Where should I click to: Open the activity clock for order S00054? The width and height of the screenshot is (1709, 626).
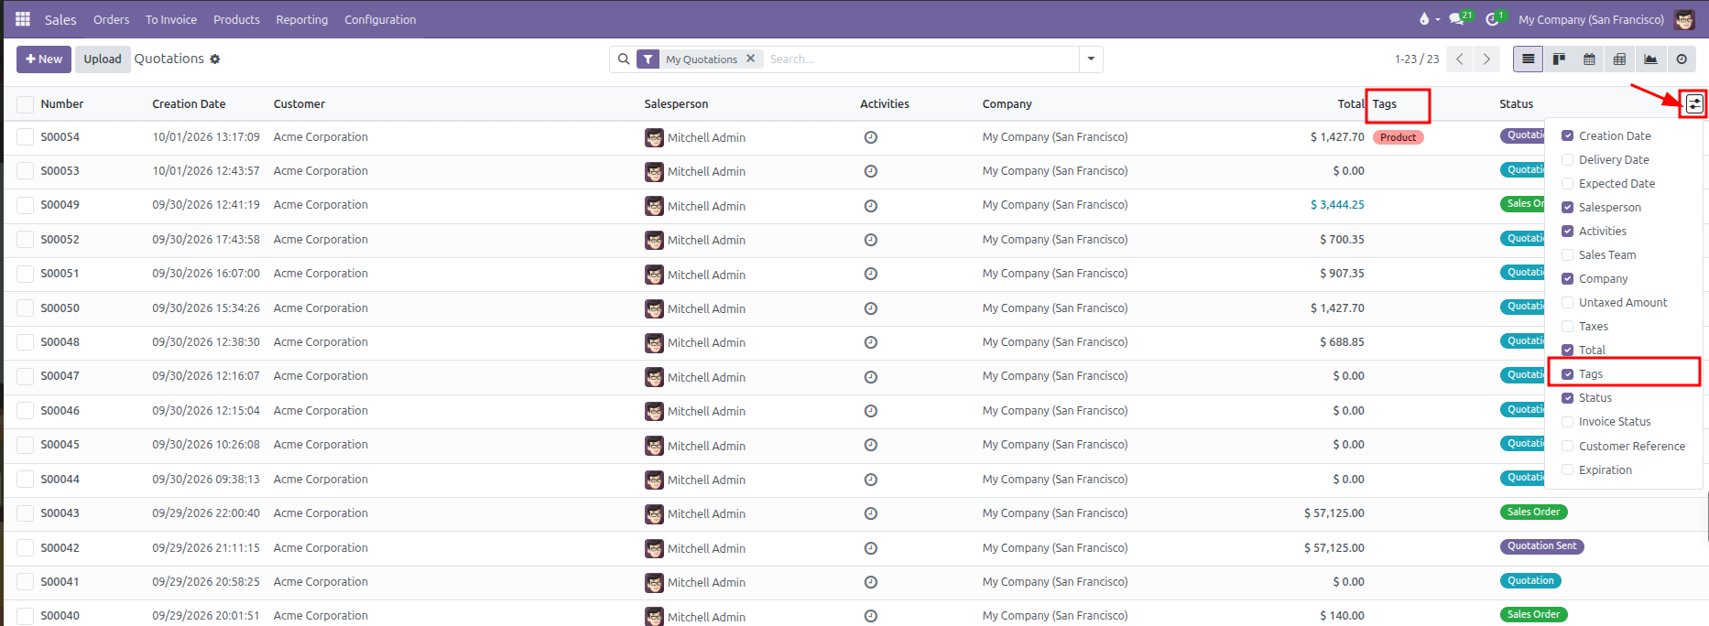871,137
